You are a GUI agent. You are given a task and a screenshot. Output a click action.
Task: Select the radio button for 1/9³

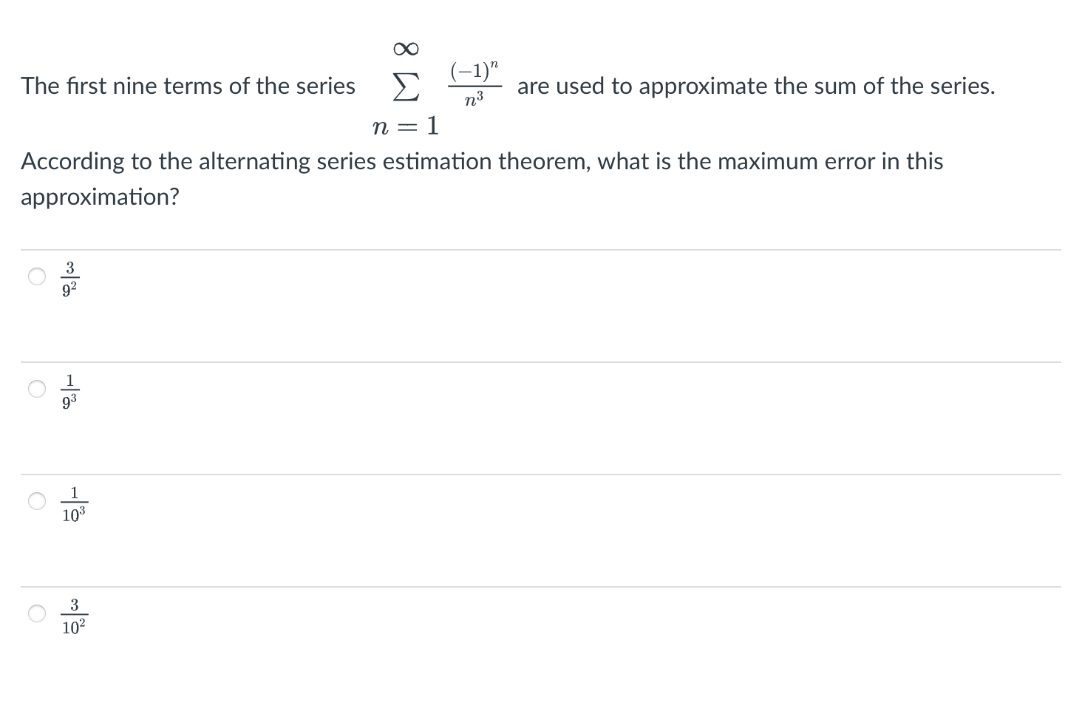(35, 389)
